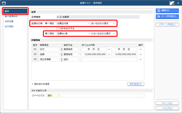Switch to 電子帳簿保存 section

coord(11,16)
